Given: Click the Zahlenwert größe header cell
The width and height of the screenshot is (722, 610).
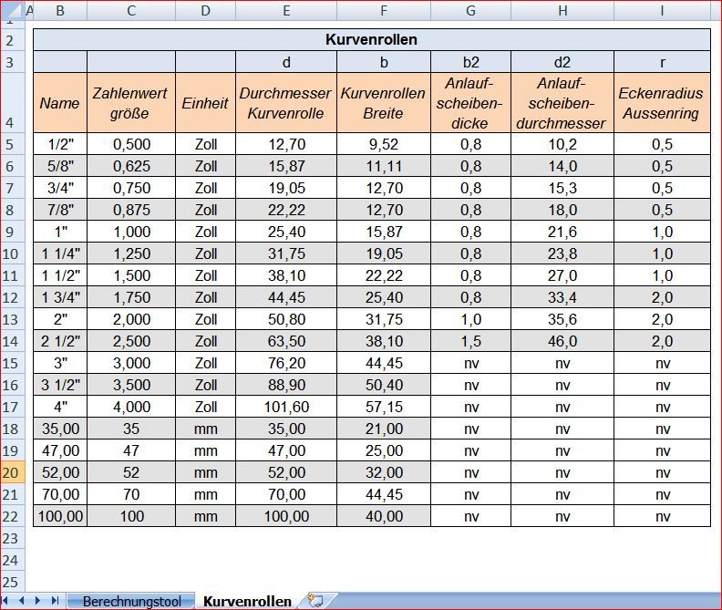Looking at the screenshot, I should 131,104.
